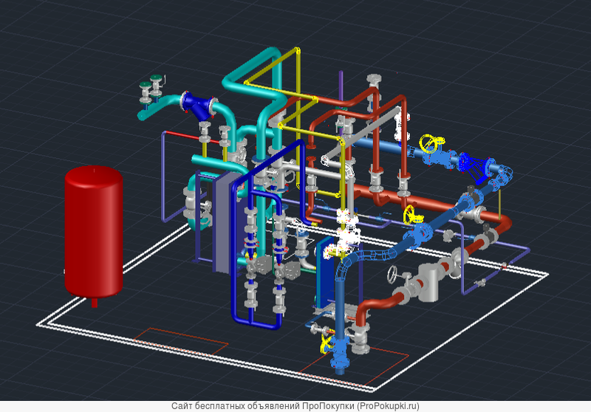Select the blue plate heat exchanger
This screenshot has height=412, width=591.
(325, 272)
